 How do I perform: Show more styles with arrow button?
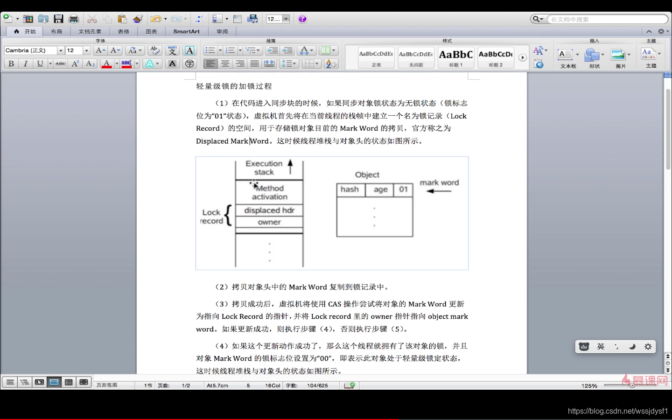point(523,58)
